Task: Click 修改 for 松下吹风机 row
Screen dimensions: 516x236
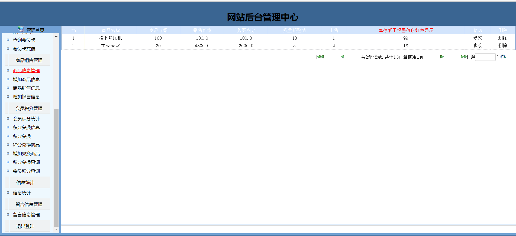Action: click(477, 38)
